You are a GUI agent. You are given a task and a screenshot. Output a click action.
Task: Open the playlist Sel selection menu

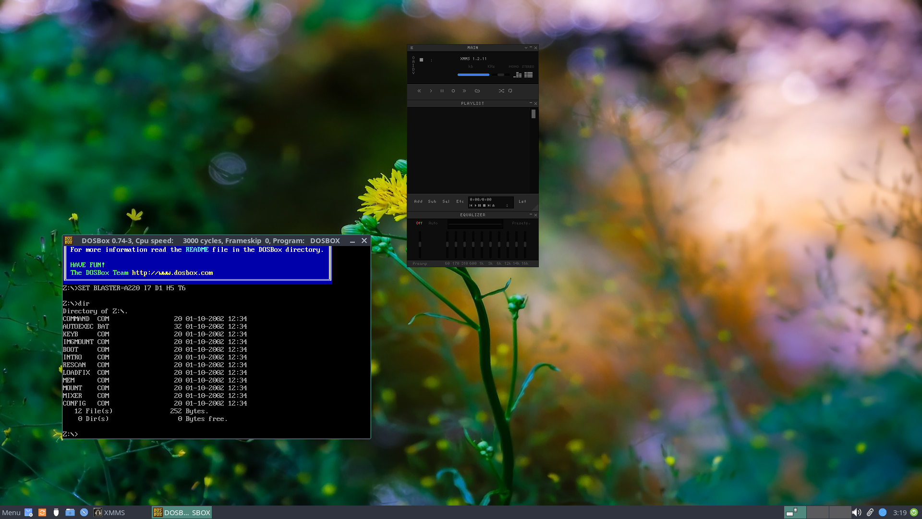point(446,201)
